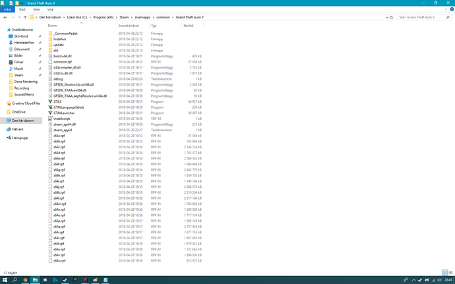Click 'Den här datorn' in the breadcrumb
This screenshot has width=455, height=284.
(x=50, y=17)
